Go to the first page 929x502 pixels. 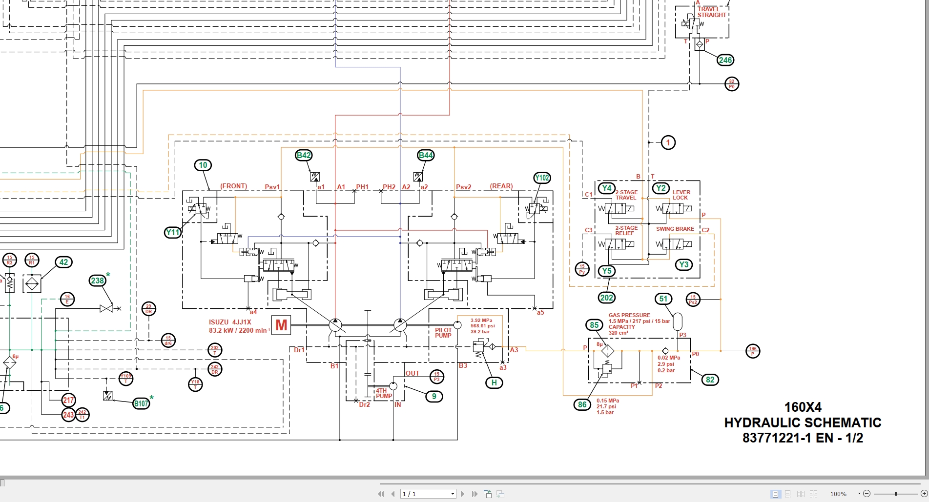(x=380, y=493)
